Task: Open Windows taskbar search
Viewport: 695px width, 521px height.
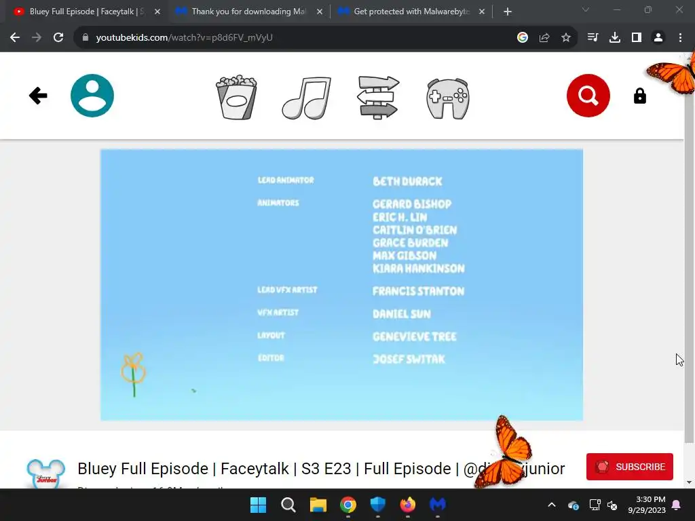Action: [288, 505]
